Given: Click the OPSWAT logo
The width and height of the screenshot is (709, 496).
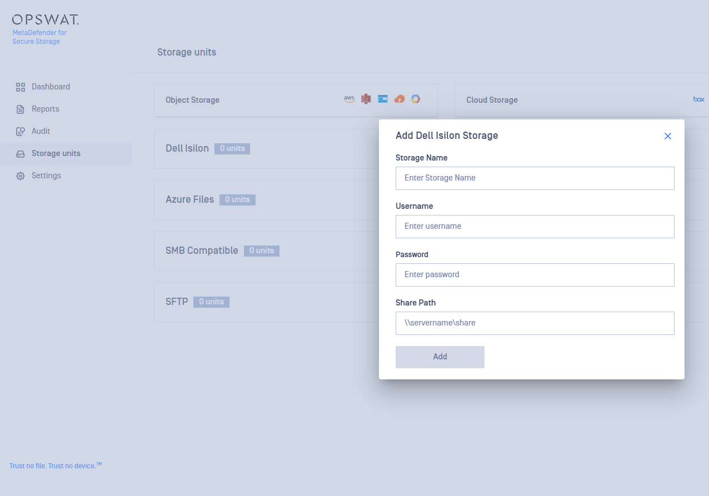Looking at the screenshot, I should [x=46, y=20].
